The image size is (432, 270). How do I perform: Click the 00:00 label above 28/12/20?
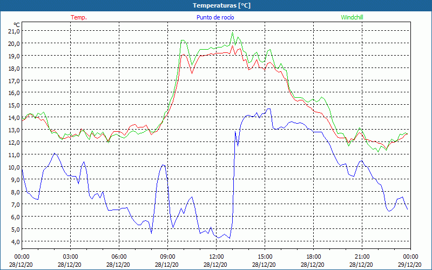[22, 256]
